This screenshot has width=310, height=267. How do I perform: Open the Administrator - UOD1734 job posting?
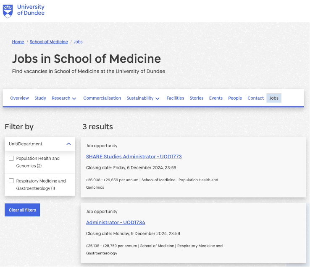116,222
